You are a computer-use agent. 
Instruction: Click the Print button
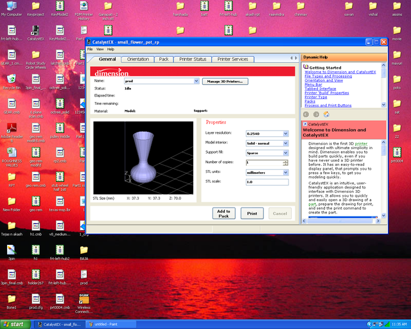(x=252, y=213)
